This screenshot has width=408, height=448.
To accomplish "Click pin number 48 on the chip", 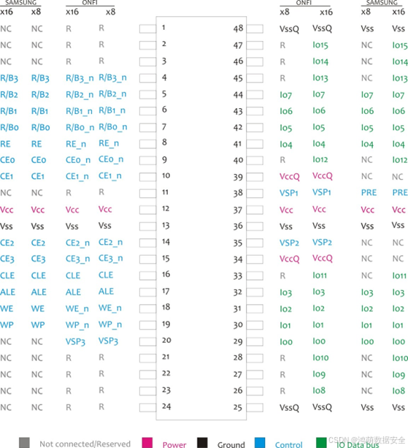I will 238,29.
